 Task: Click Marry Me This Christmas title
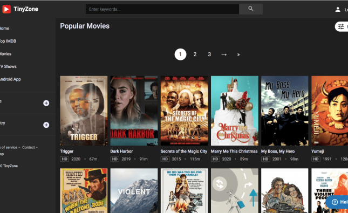click(234, 152)
